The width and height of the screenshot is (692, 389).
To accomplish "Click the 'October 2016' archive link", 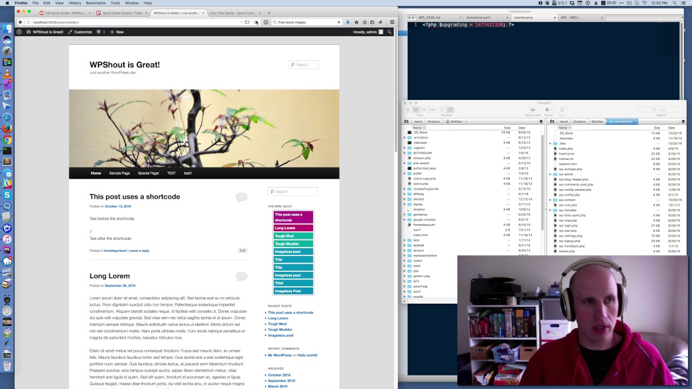I will pos(279,375).
